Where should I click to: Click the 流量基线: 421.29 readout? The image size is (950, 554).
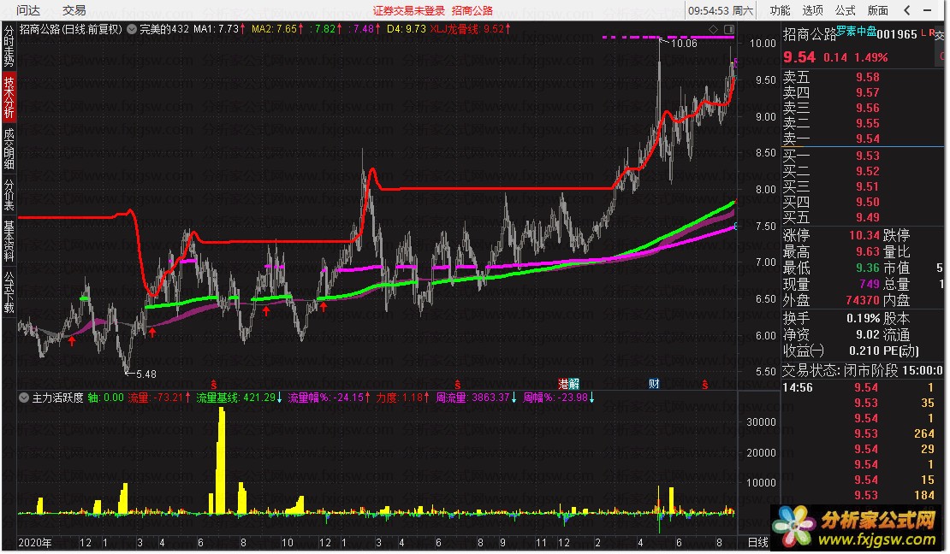pos(240,398)
